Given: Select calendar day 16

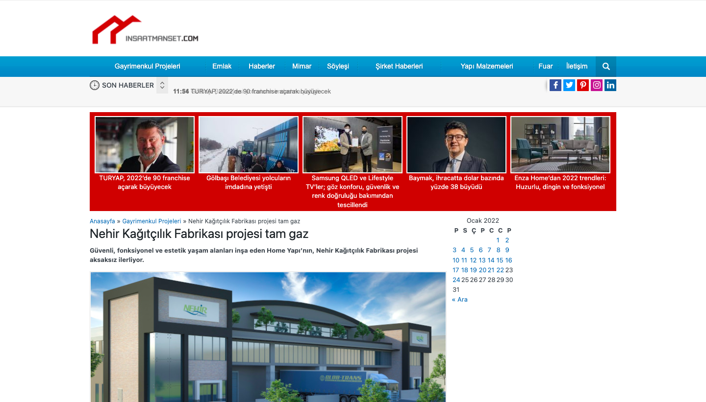Looking at the screenshot, I should 508,260.
